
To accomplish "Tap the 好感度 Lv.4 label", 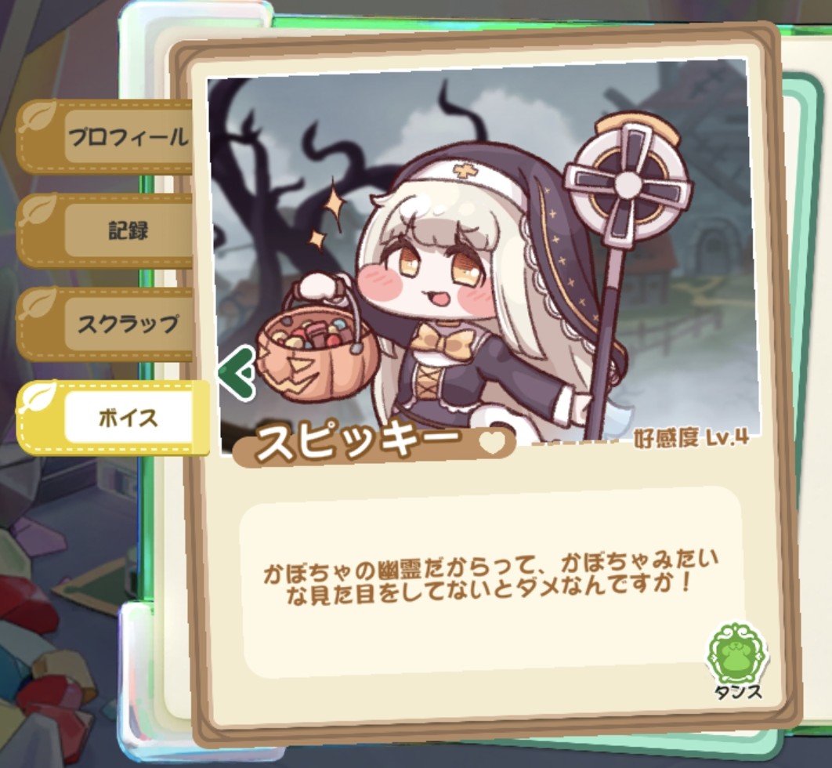I will tap(692, 438).
